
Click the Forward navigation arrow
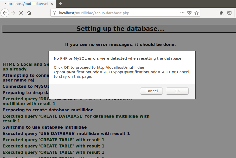coord(13,13)
